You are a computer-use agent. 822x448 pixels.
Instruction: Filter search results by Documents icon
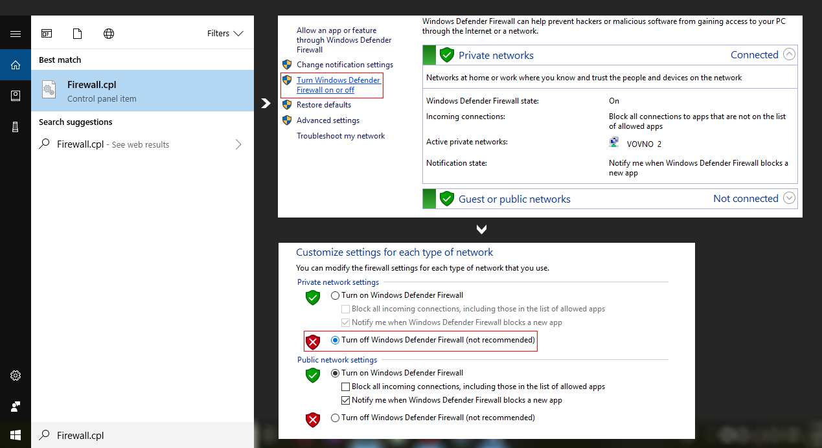point(78,34)
